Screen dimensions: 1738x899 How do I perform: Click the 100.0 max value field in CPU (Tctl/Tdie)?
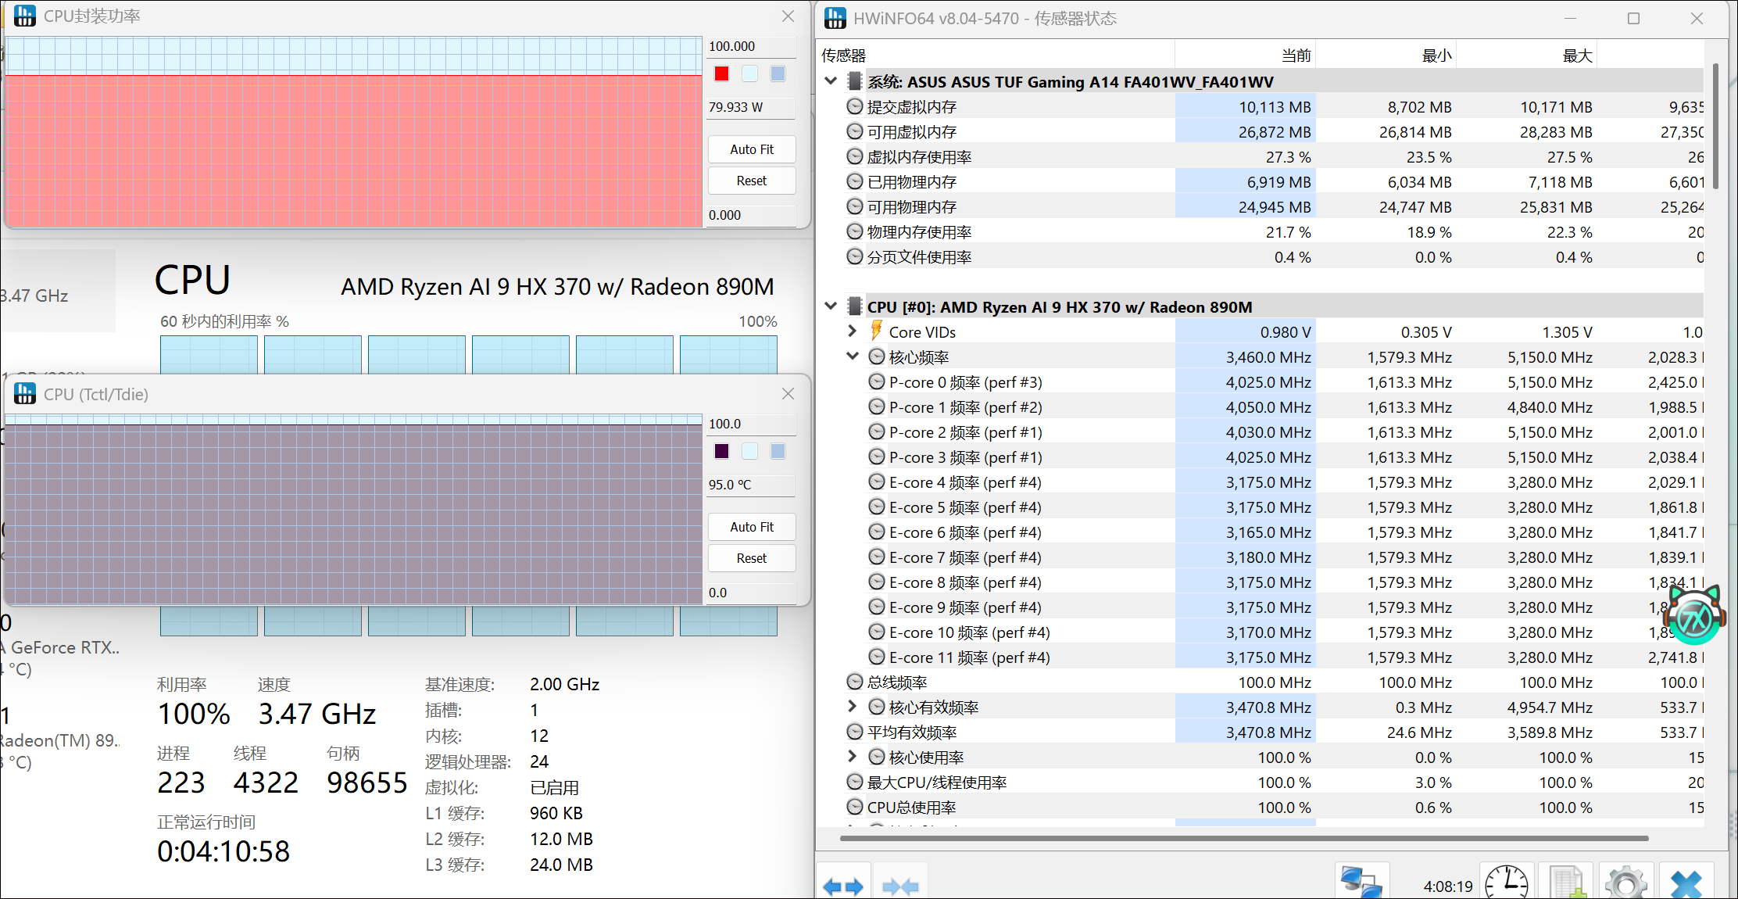[751, 424]
